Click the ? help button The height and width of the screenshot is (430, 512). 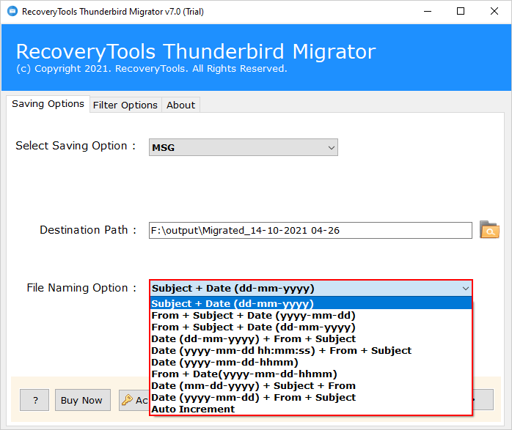click(x=34, y=400)
